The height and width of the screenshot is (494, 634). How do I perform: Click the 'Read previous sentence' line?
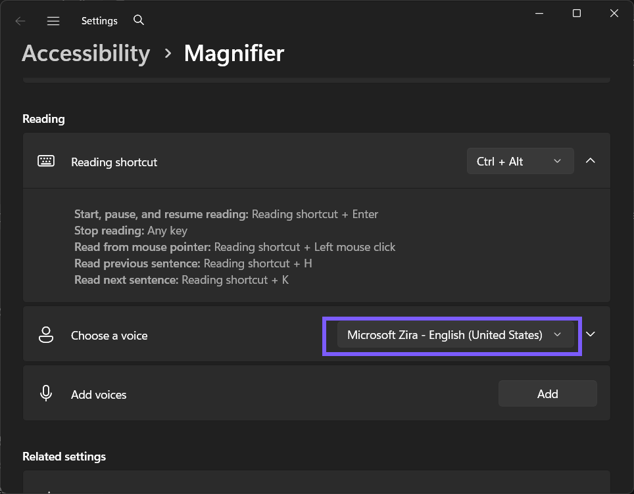click(x=193, y=263)
